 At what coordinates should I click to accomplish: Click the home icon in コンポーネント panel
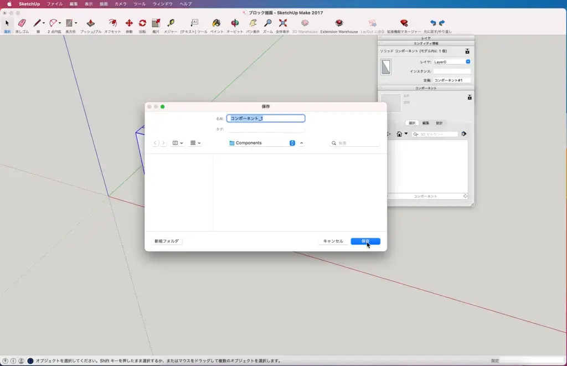point(399,134)
